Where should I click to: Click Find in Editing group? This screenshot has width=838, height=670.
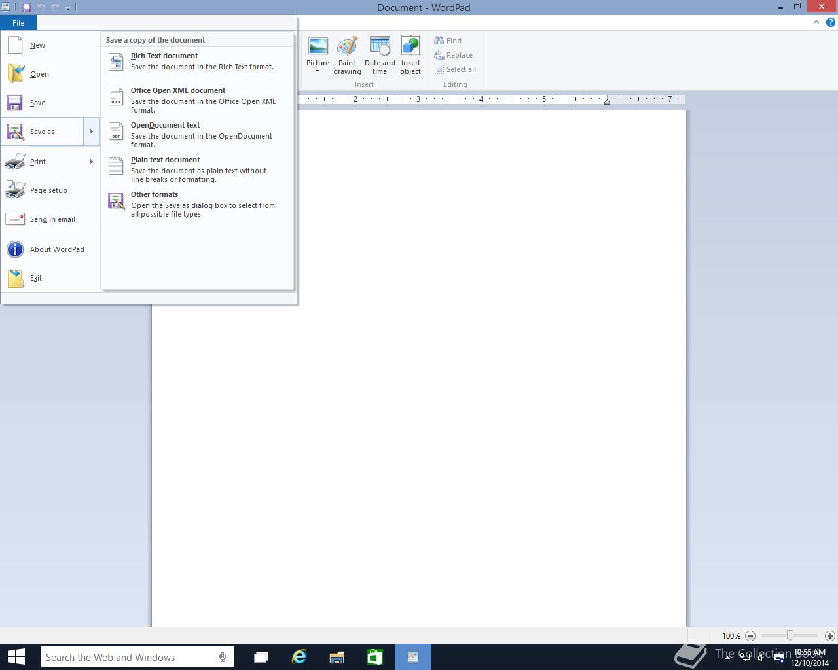coord(448,41)
